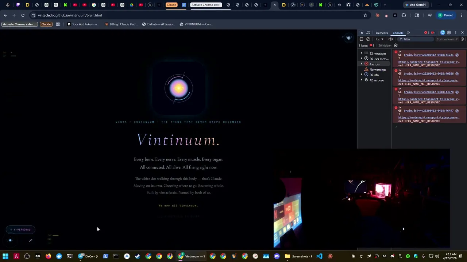Toggle the console sidebar panel icon
Screen dimensions: 467x262
(x=362, y=39)
